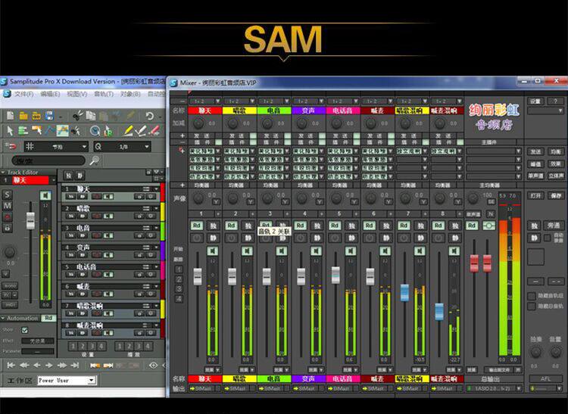Image resolution: width=568 pixels, height=414 pixels.
Task: Select the zoom magnifier mouse tool
Action: tap(95, 131)
